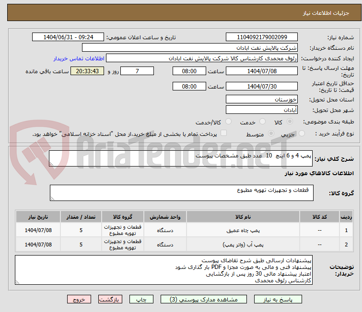Click the پمپ آب (واتر پمپ) item cell
Viewport: 362px width, 312px height.
pyautogui.click(x=243, y=245)
